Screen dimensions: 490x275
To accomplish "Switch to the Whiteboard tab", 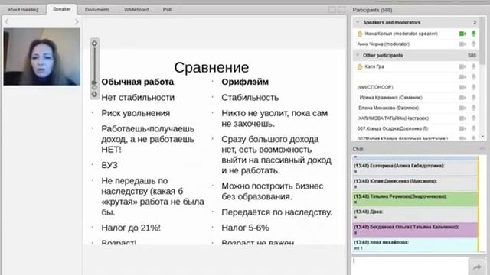I will pyautogui.click(x=136, y=10).
